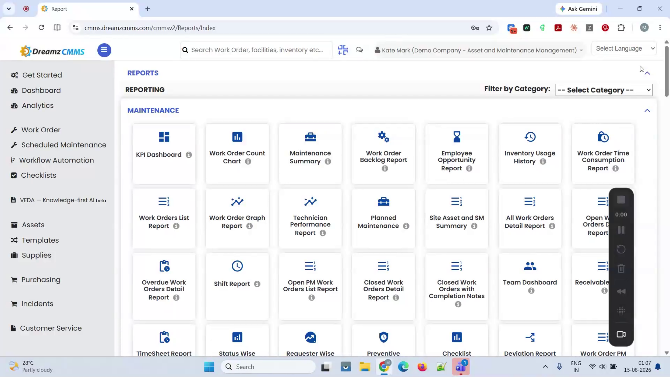Click All Work Orders Detail Report icon
This screenshot has height=377, width=670.
(530, 201)
